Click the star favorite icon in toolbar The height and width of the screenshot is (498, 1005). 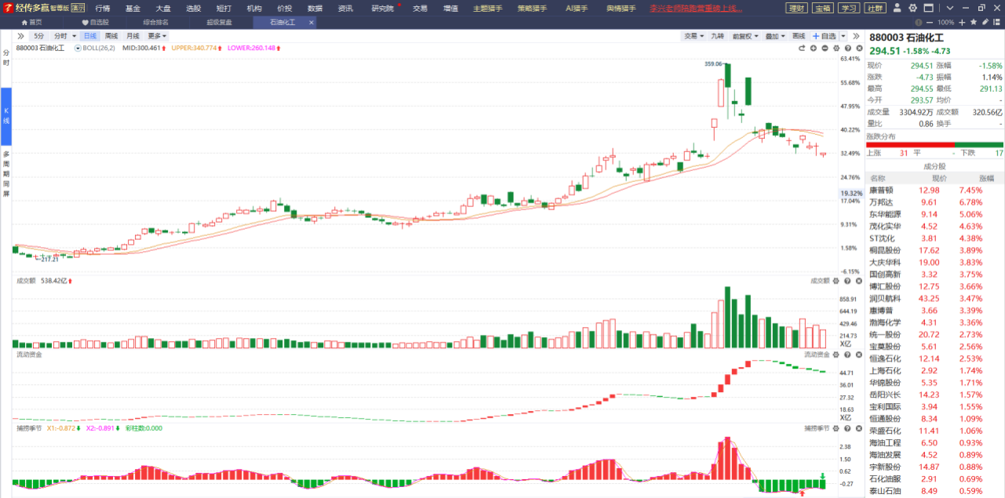[974, 23]
